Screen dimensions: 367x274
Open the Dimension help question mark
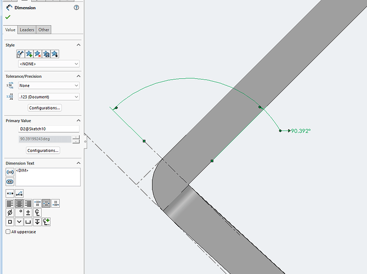click(x=76, y=8)
